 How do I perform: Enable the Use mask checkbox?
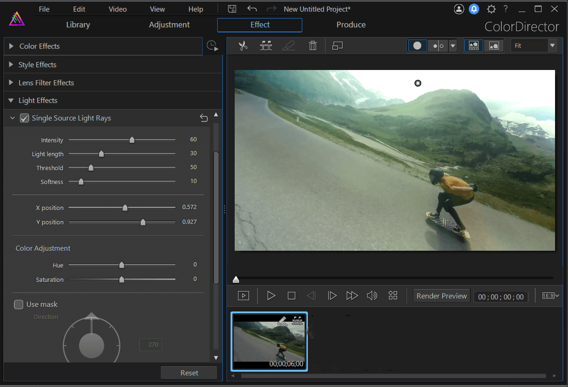coord(19,305)
